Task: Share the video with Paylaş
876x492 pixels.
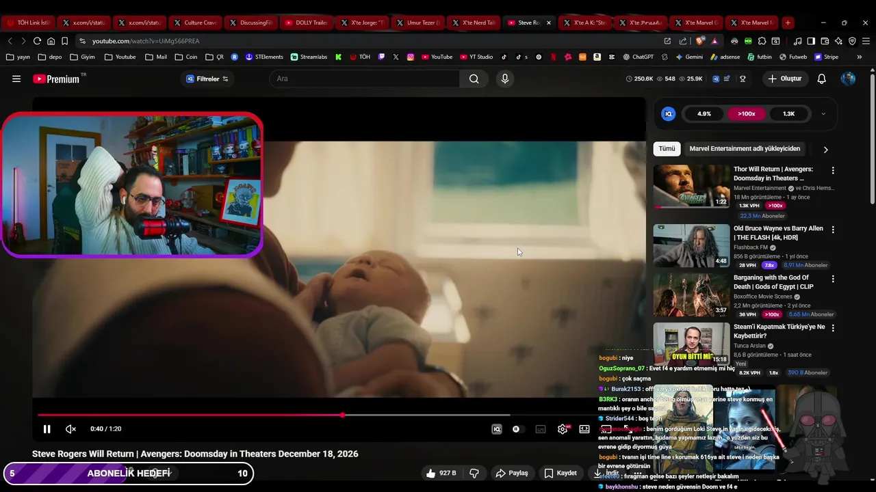Action: pyautogui.click(x=512, y=473)
